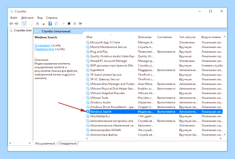This screenshot has width=235, height=159.
Task: Click the gear icon beside Автонастройка WWAN
Action: [x=88, y=130]
